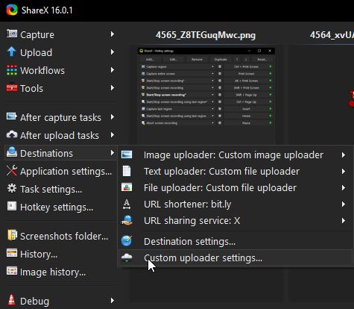Click the Hotkey settings keyboard icon
This screenshot has height=309, width=354.
(x=12, y=206)
